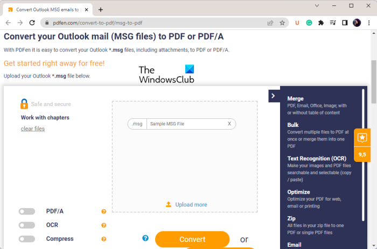This screenshot has width=377, height=249.
Task: Open a new tab with plus button
Action: coord(101,10)
